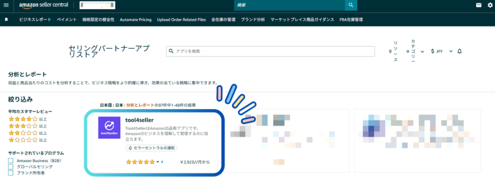
Task: Check the ブランド所有者 checkbox
Action: pos(11,173)
